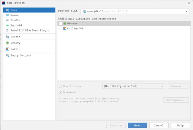Viewport: 193px width, 130px height.
Task: Click the 'version 16.0.2' text
Action: [116, 11]
